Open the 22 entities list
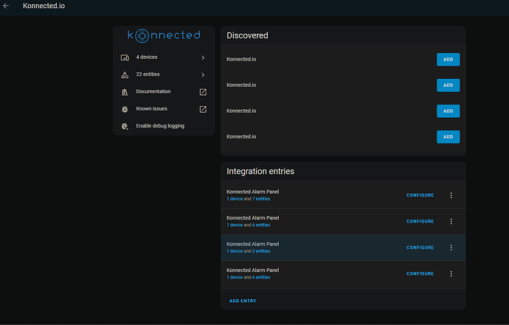 164,74
